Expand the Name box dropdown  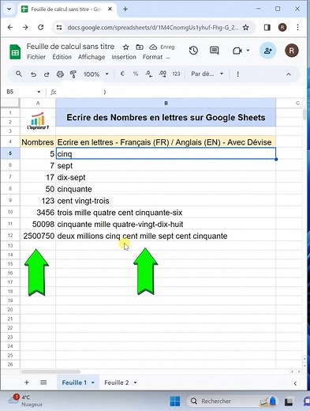(39, 92)
